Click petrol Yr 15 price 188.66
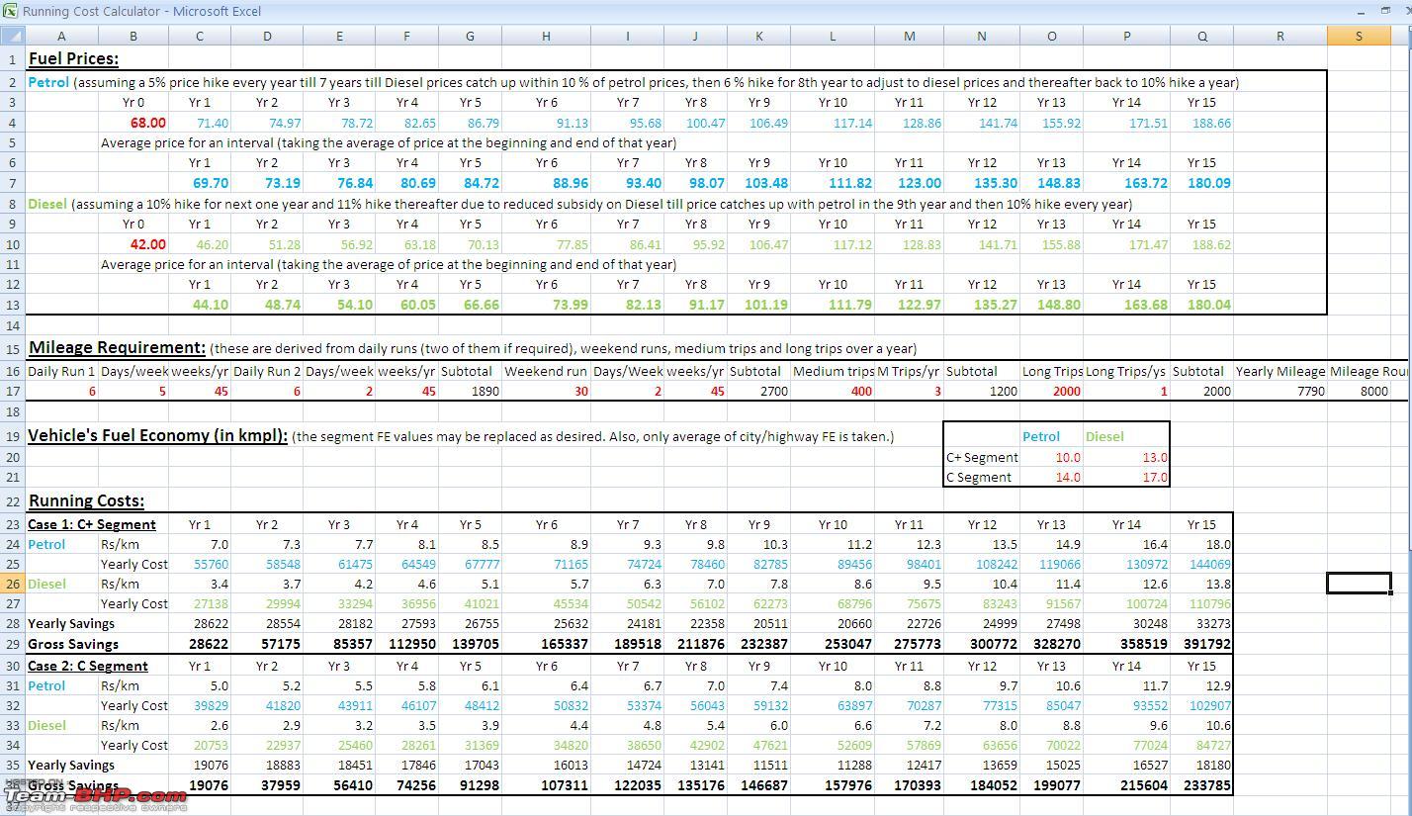Image resolution: width=1412 pixels, height=816 pixels. point(1211,123)
